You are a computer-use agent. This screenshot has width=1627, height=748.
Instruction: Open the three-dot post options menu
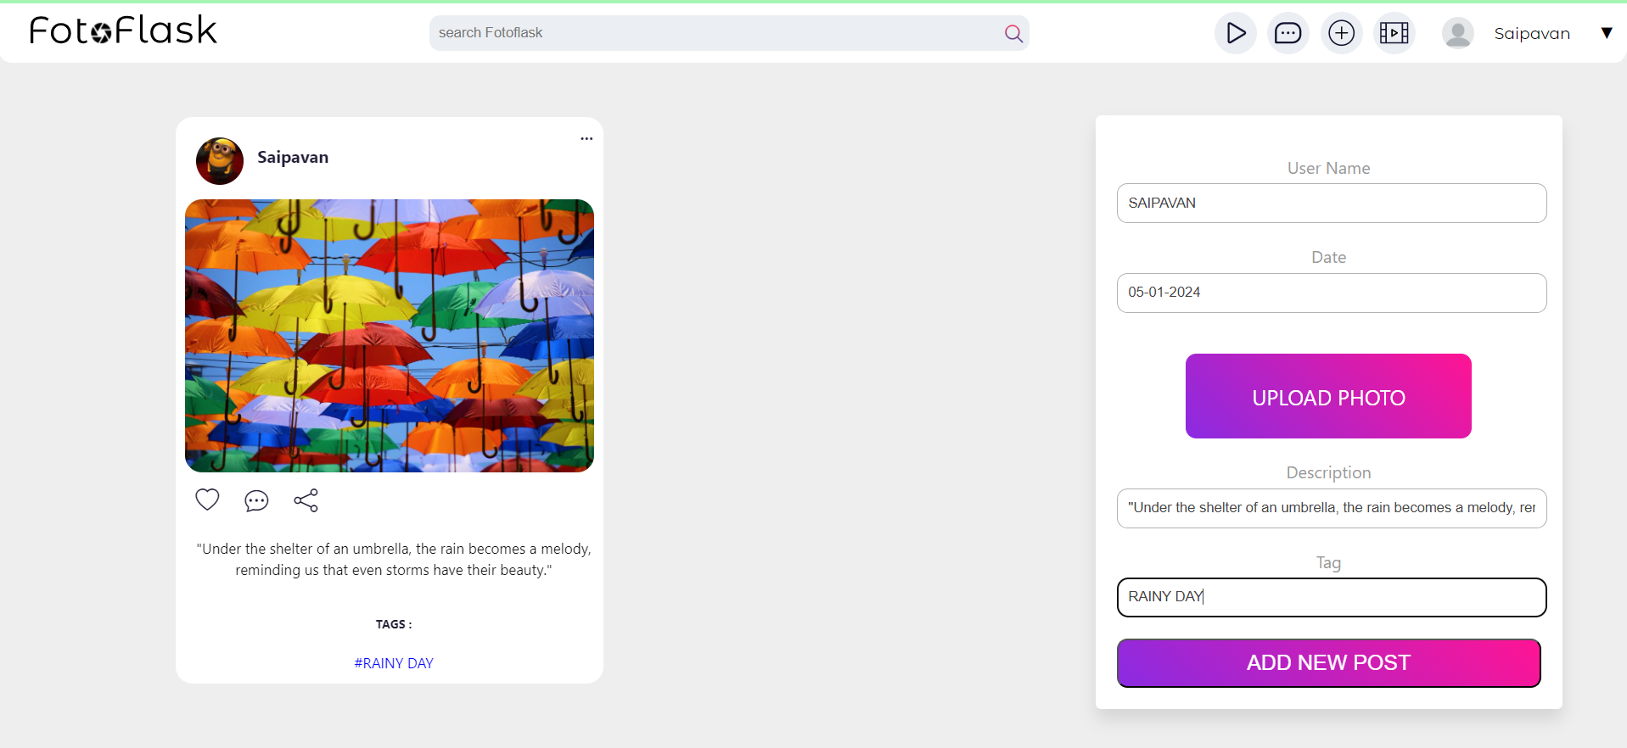pos(586,138)
